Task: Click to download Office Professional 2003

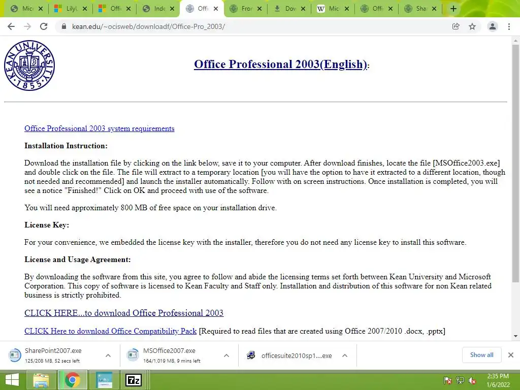Action: tap(124, 313)
